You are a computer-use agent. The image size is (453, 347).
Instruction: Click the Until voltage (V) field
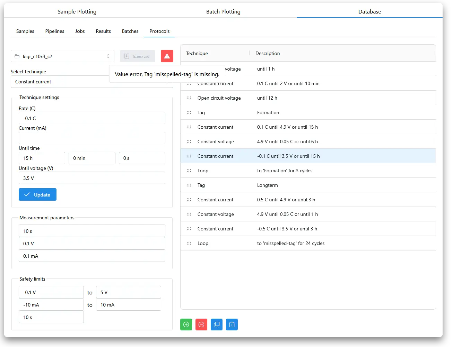coord(92,178)
